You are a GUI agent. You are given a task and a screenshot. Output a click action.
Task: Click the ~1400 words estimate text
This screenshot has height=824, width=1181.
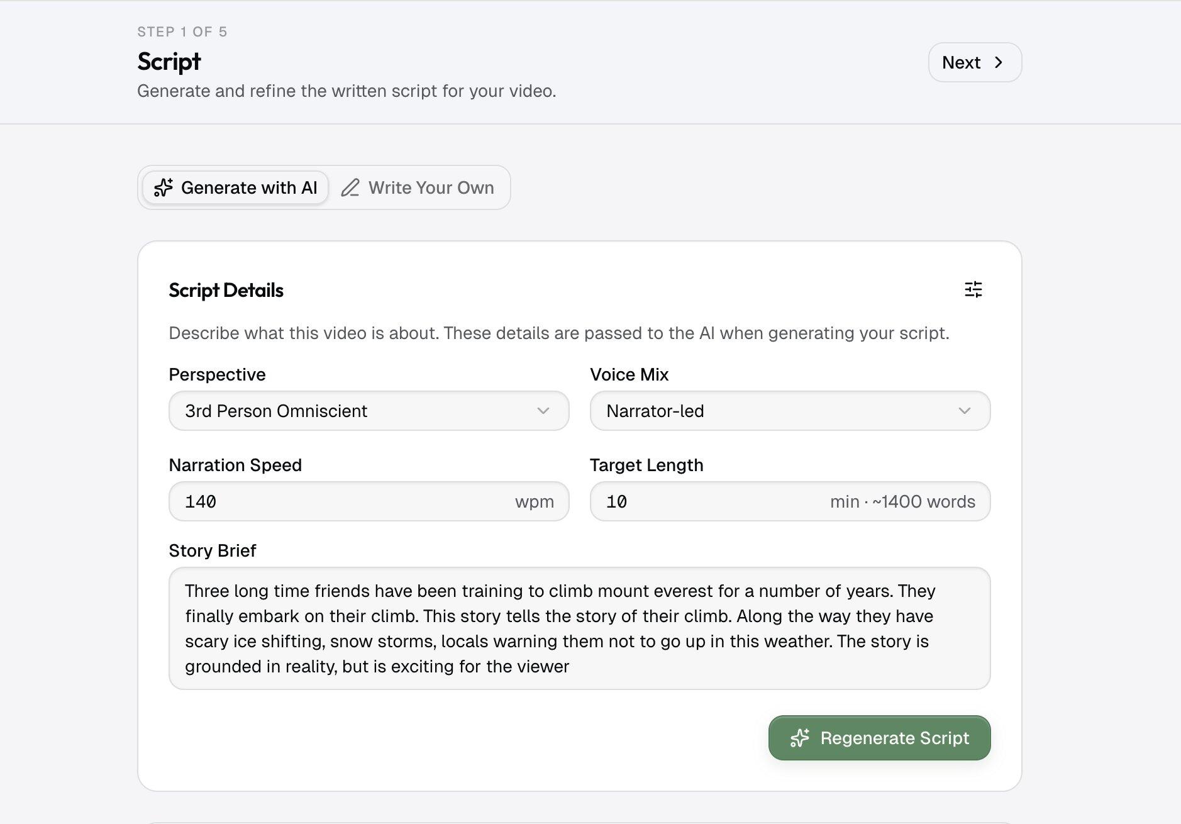click(x=923, y=501)
